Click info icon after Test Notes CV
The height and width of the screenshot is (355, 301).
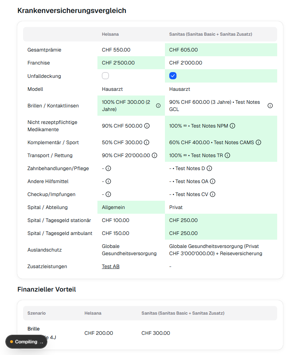[213, 194]
